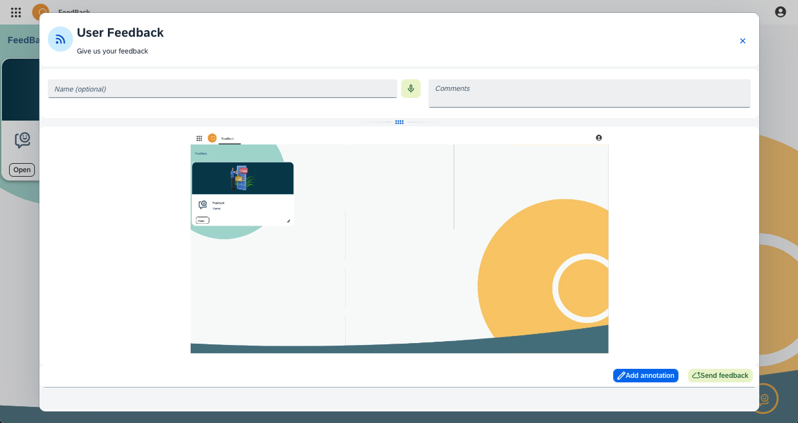Viewport: 798px width, 423px height.
Task: Open the apps grid launcher
Action: 16,12
